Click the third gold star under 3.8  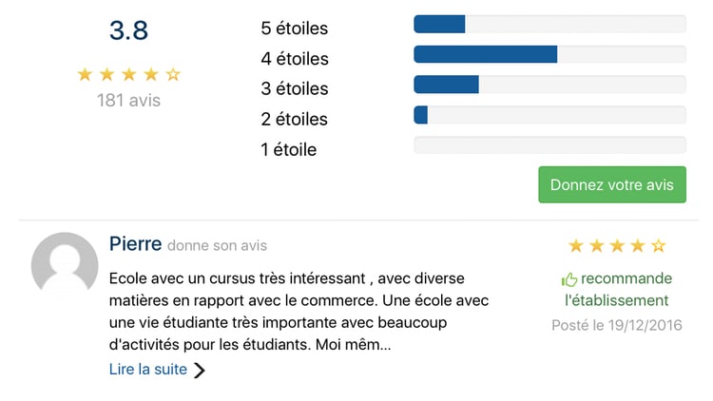(129, 74)
